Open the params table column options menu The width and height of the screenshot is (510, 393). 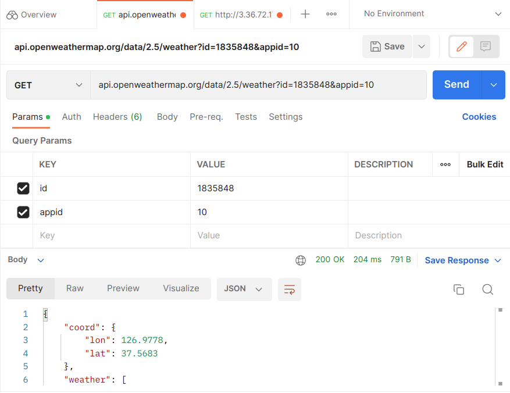click(445, 165)
